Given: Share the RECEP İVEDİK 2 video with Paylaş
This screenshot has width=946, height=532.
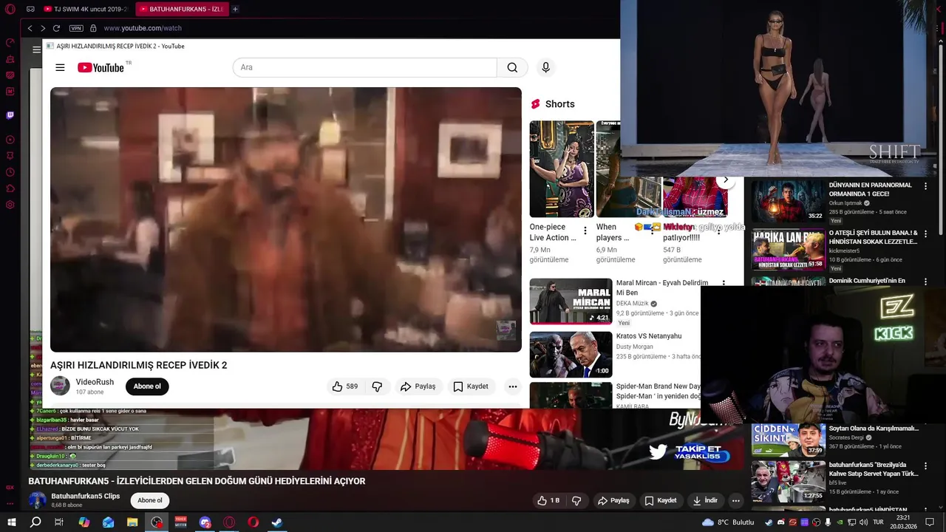Looking at the screenshot, I should 418,386.
